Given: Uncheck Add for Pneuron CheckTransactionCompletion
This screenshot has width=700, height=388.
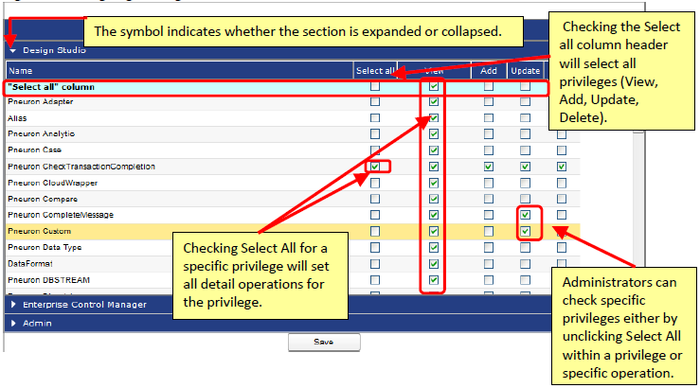Looking at the screenshot, I should pyautogui.click(x=489, y=167).
